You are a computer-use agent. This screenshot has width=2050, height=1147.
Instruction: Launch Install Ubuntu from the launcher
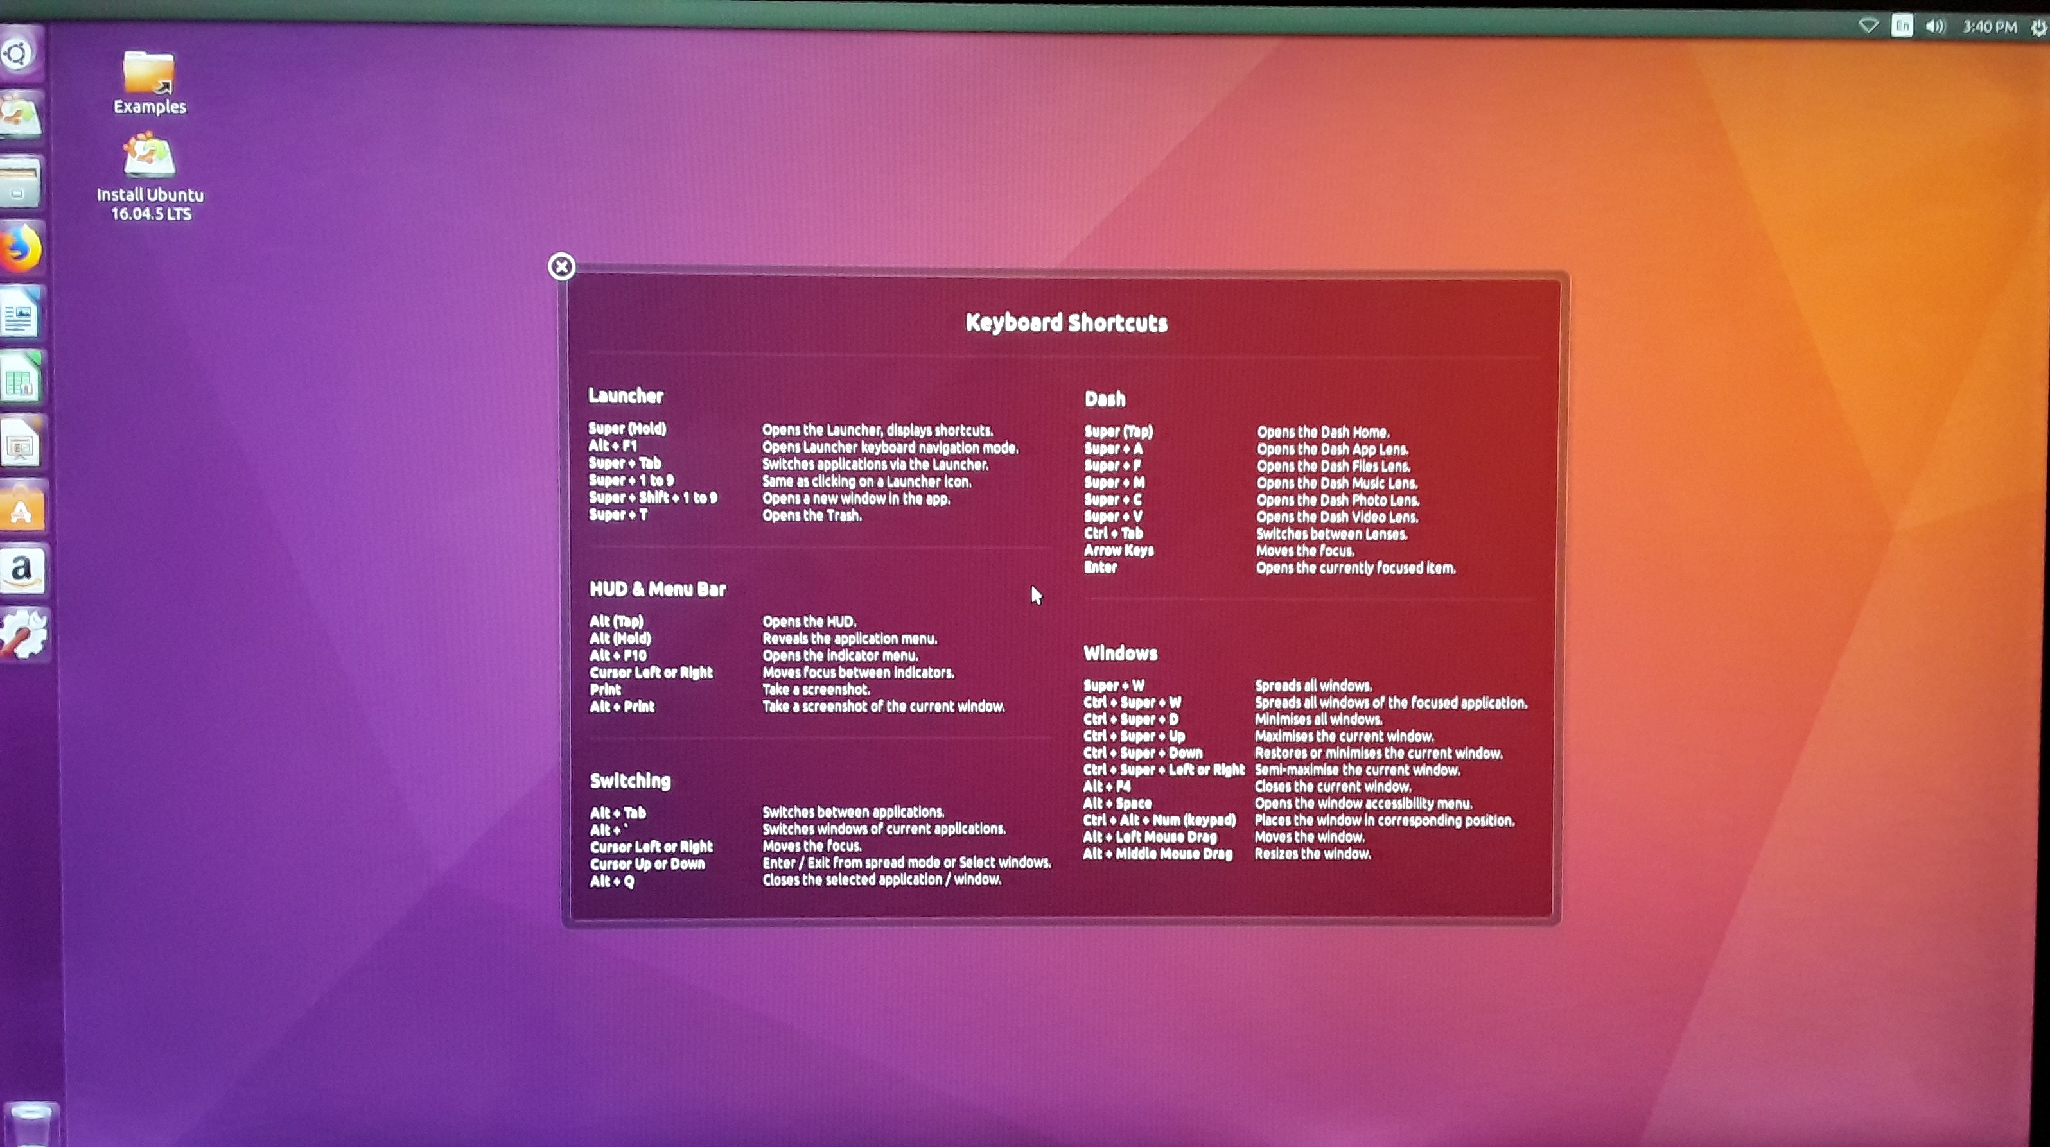19,117
